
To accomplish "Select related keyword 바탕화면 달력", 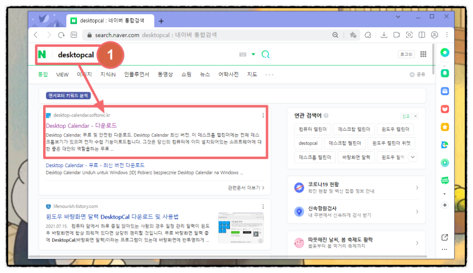I will [x=356, y=157].
